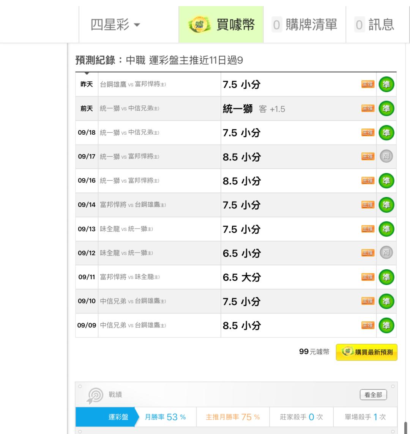Click the 準 badge in the 09/14 row
This screenshot has width=410, height=434.
pyautogui.click(x=386, y=205)
